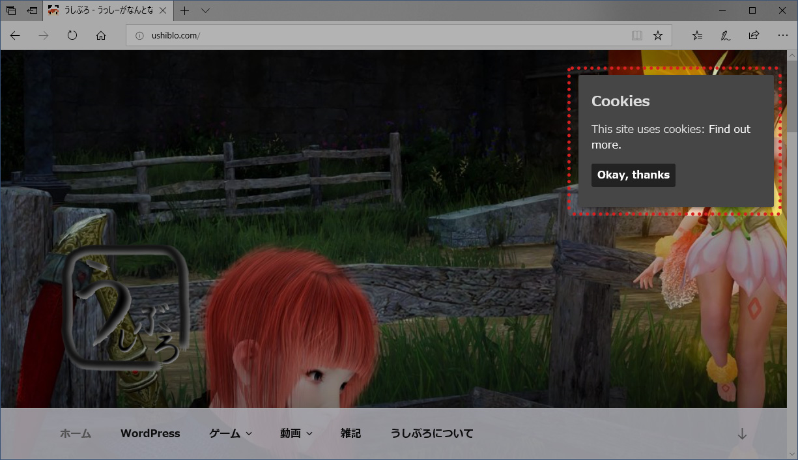Refresh the ushiblo.com page
The width and height of the screenshot is (798, 460).
[x=72, y=36]
